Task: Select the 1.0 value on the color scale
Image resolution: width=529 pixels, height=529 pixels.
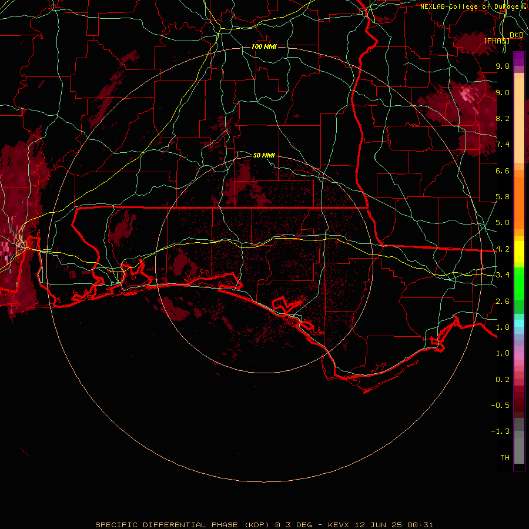Action: [x=503, y=353]
